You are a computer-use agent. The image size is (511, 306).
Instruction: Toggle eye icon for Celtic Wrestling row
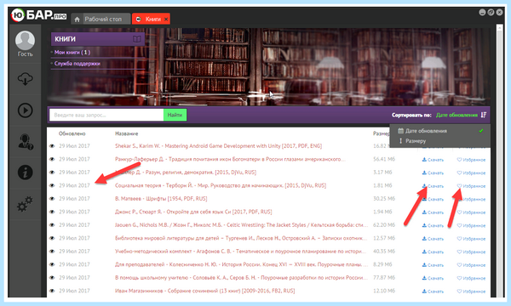click(x=52, y=225)
